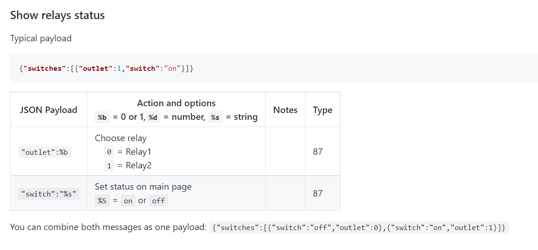Click the "switch":"%s" payload cell
This screenshot has width=538, height=250.
click(x=49, y=194)
